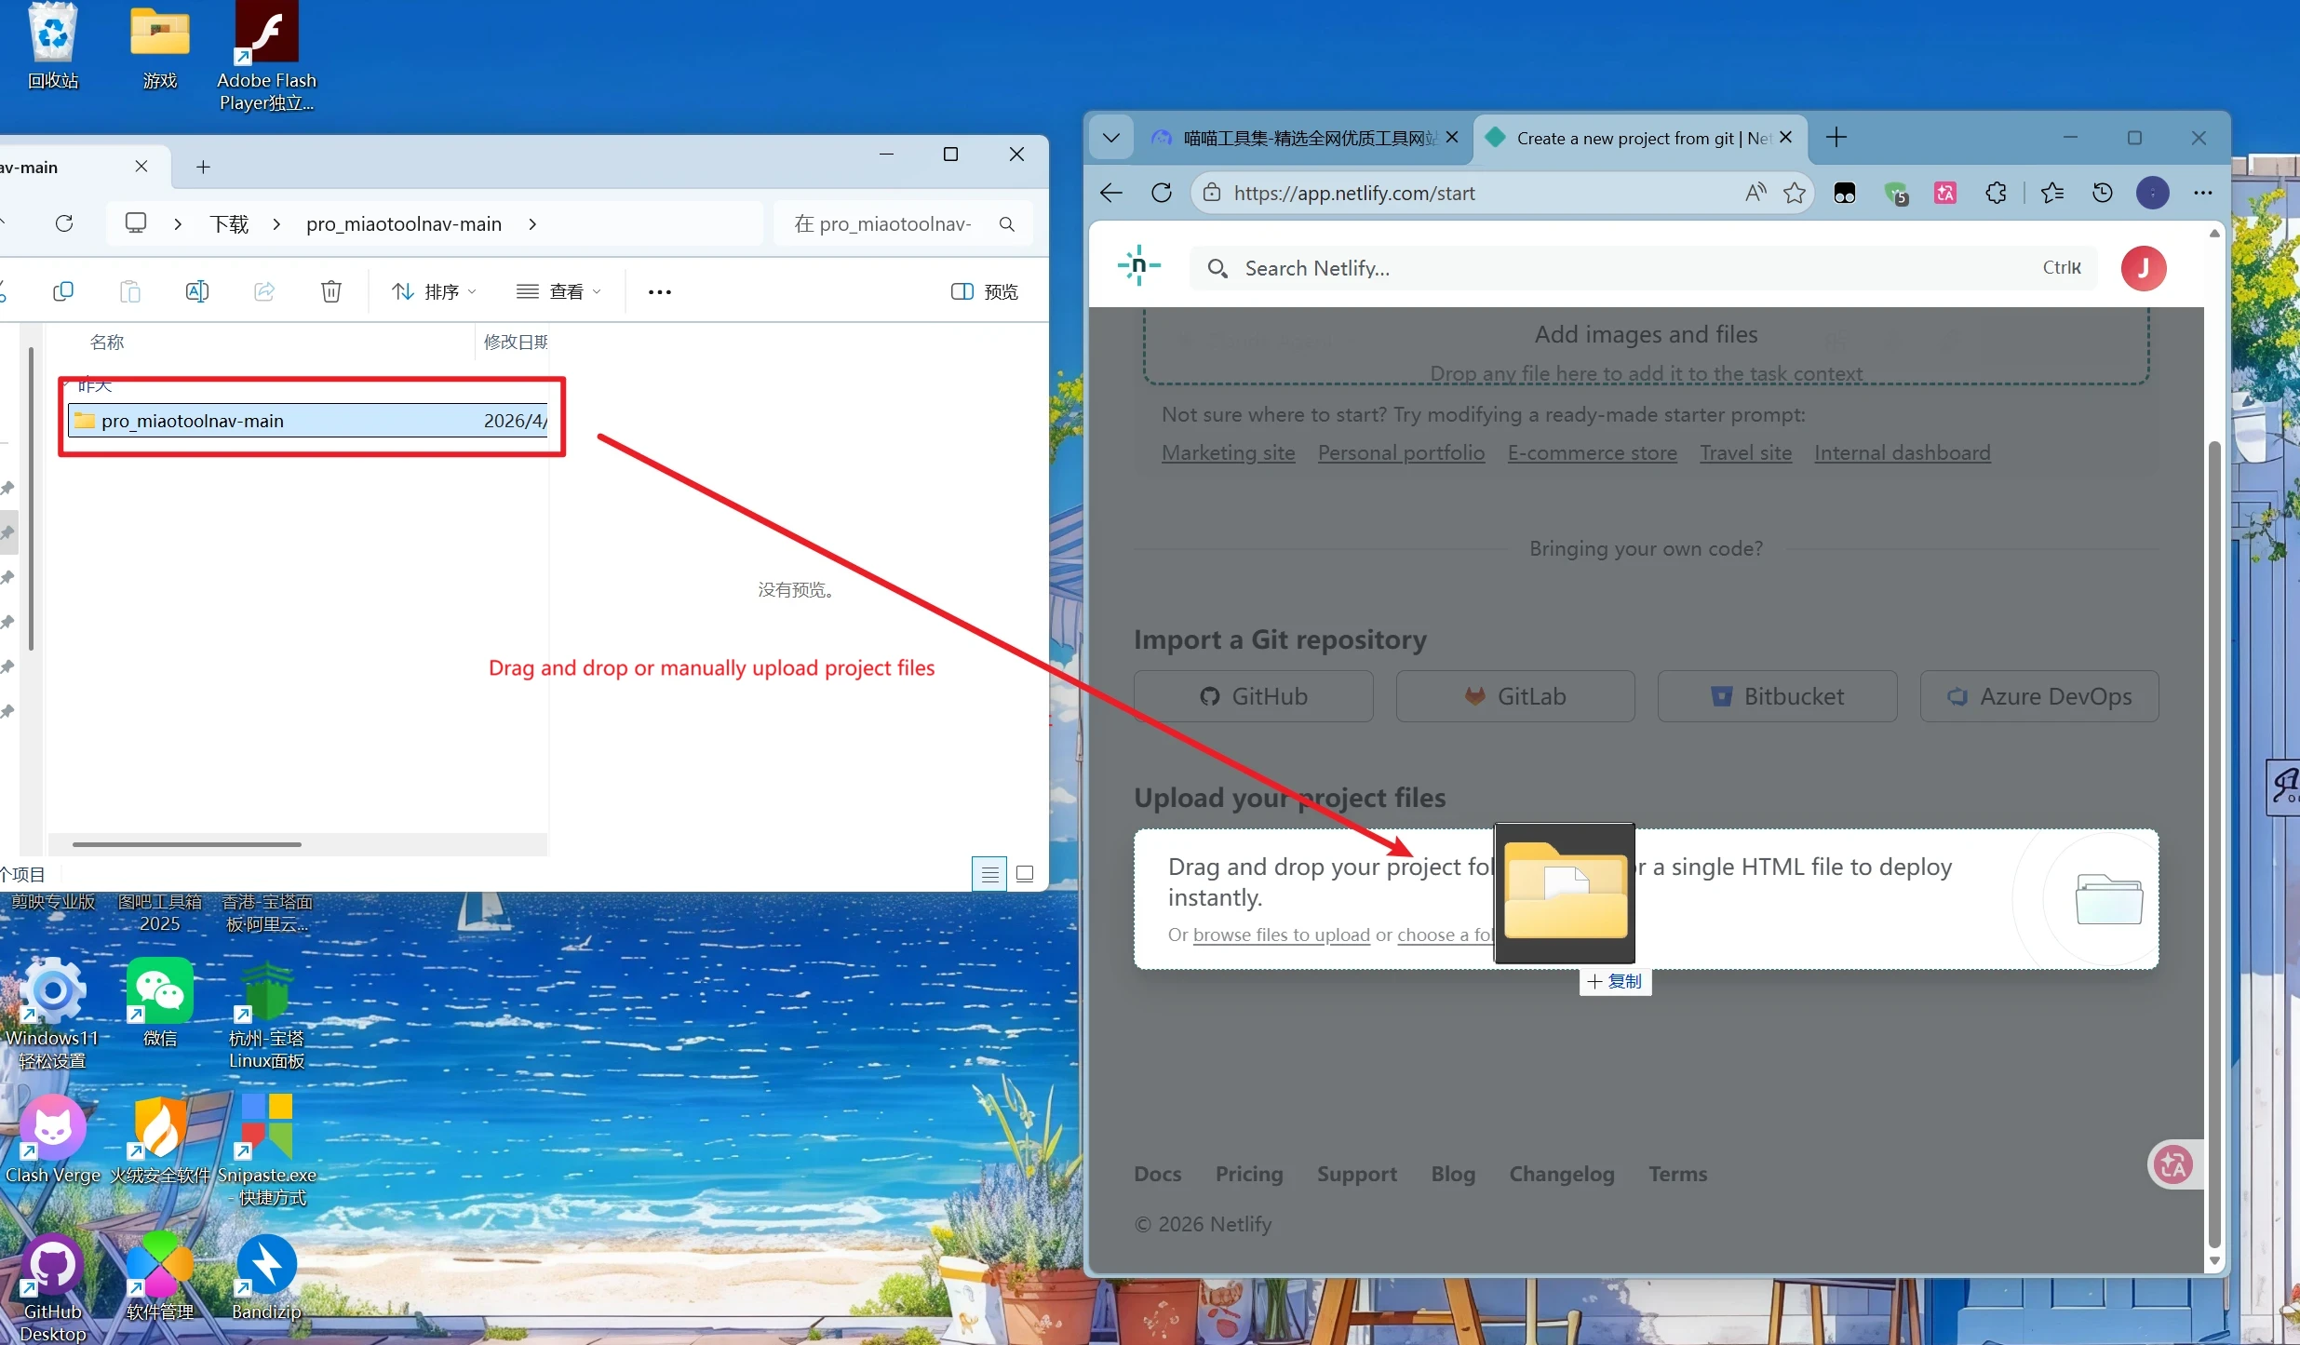Open Edge browsing history icon
The height and width of the screenshot is (1345, 2300).
(x=2103, y=193)
